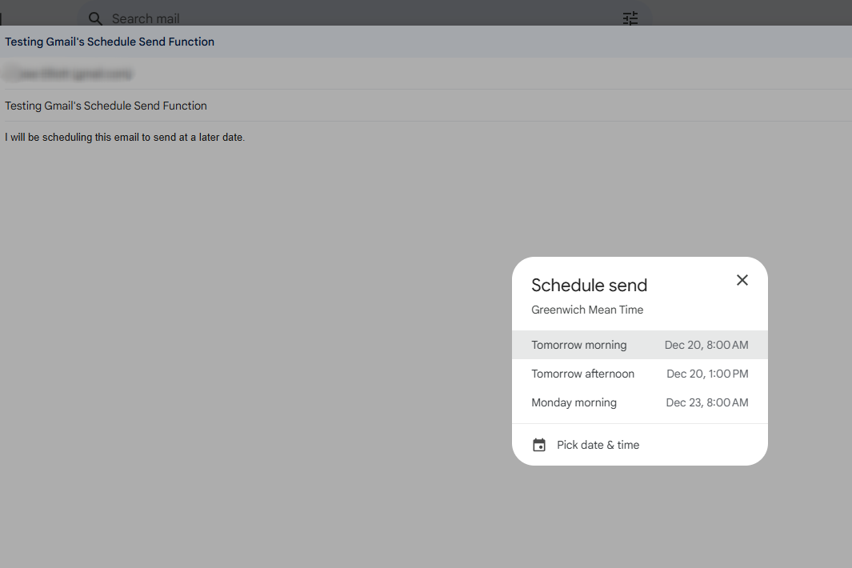Choose Tomorrow afternoon for Dec 20
The height and width of the screenshot is (568, 852).
point(582,374)
